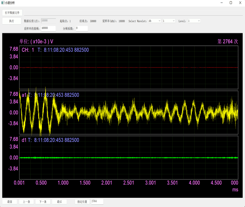Click the ms axis unit label
The width and height of the screenshot is (245, 207).
[x=235, y=190]
